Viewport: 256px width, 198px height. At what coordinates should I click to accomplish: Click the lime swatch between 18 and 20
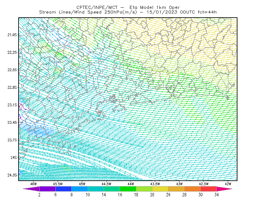(x=144, y=189)
